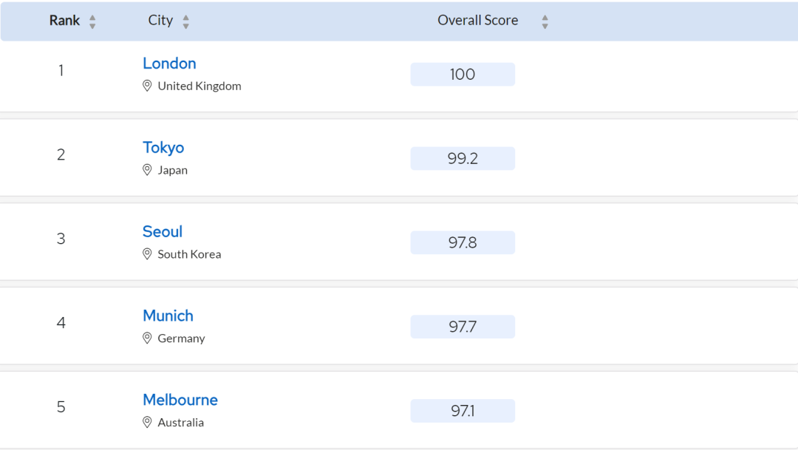Open the Tokyo city link
The height and width of the screenshot is (450, 798).
coord(163,148)
